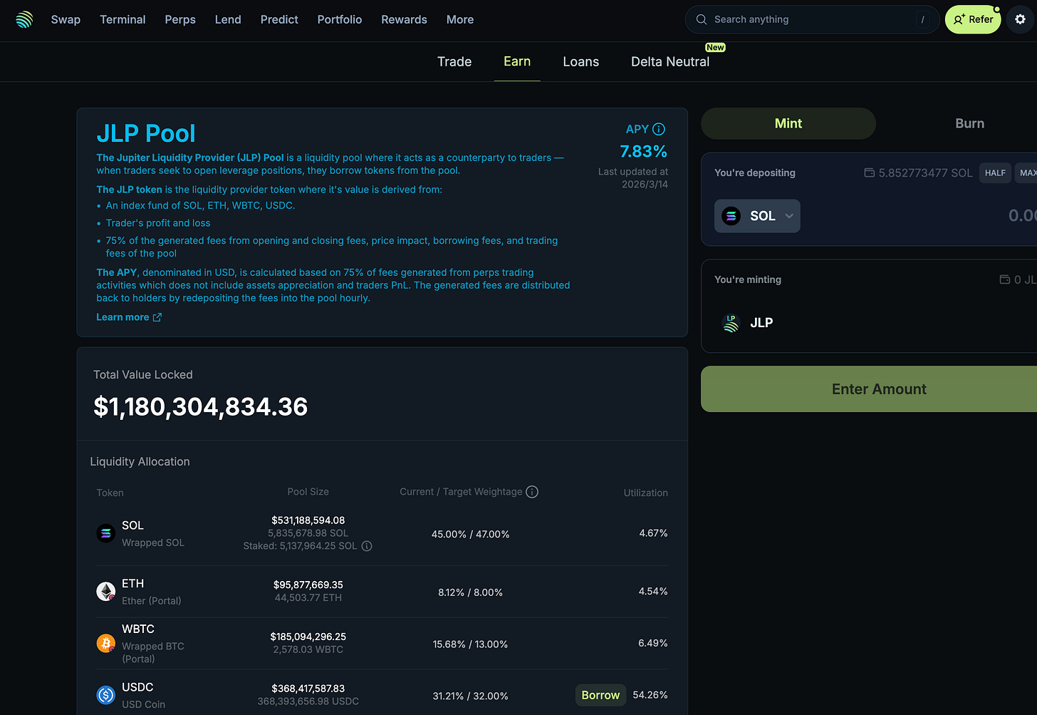Click the 31.21% / 32.00% weightage

(x=471, y=696)
